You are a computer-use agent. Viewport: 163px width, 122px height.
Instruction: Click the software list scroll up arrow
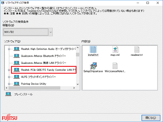click(78, 48)
